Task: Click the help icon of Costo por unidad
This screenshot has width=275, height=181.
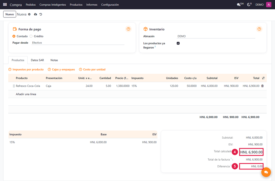Action: point(81,69)
